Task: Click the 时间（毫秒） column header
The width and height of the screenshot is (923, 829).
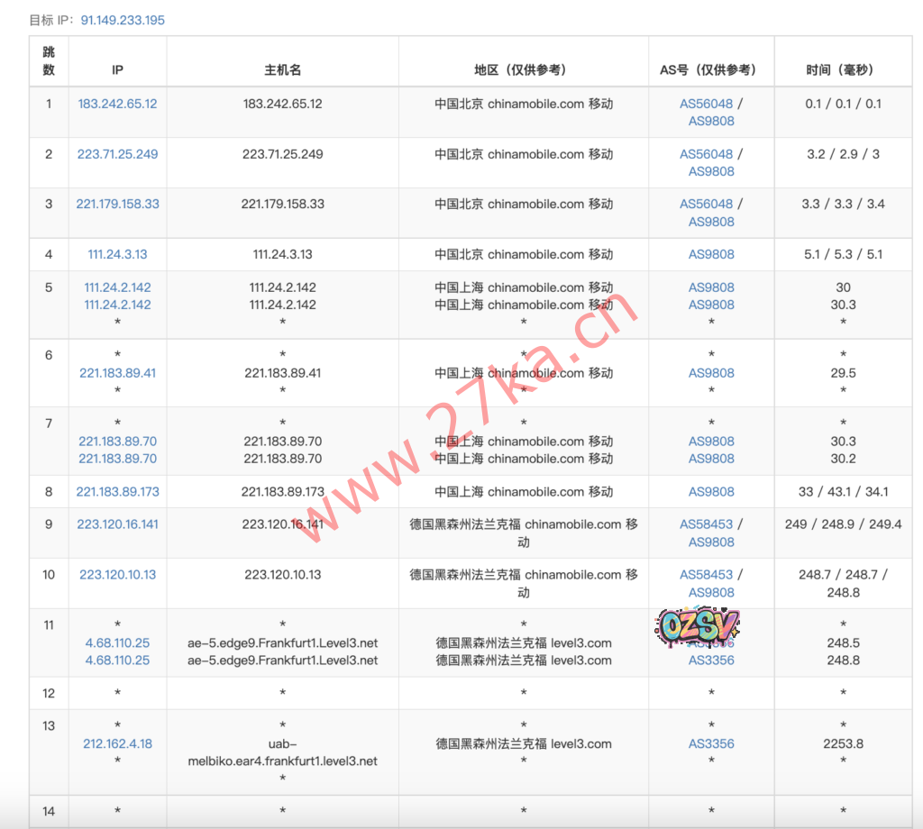Action: point(842,69)
